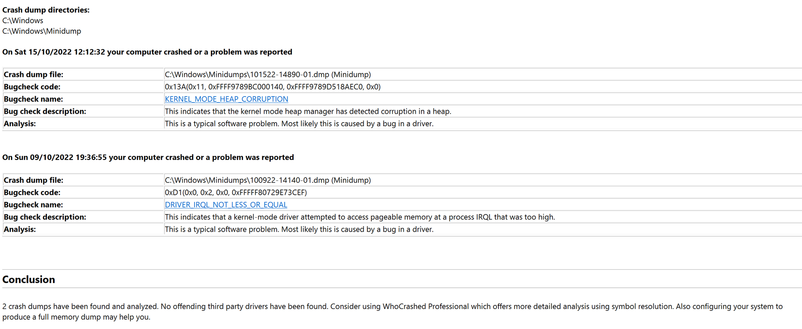Click the 'Crash dump directories:' heading
This screenshot has height=329, width=802.
coord(46,10)
